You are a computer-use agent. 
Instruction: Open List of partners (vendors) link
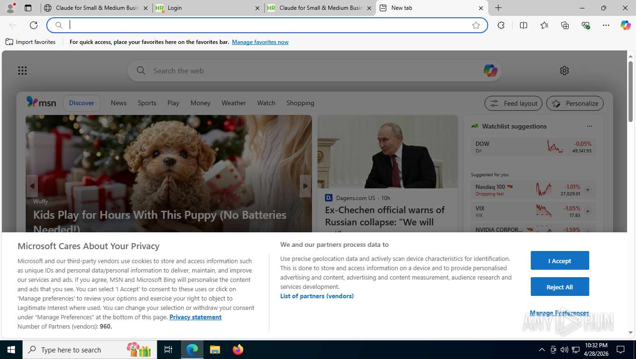pyautogui.click(x=317, y=296)
